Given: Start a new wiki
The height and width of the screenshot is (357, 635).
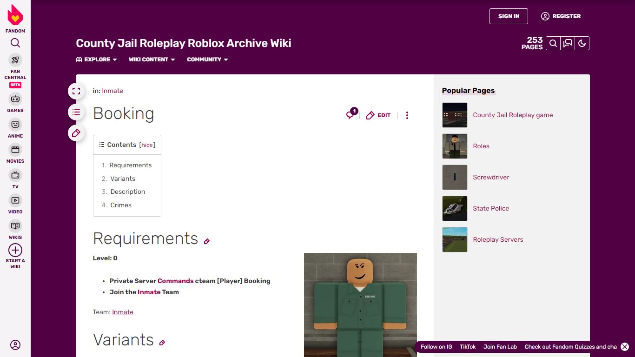Looking at the screenshot, I should (x=15, y=256).
